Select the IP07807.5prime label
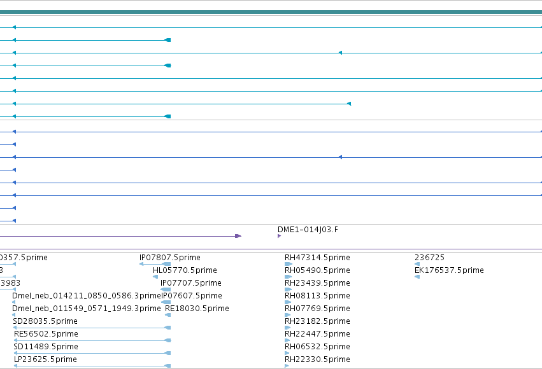542x369 pixels. [169, 258]
